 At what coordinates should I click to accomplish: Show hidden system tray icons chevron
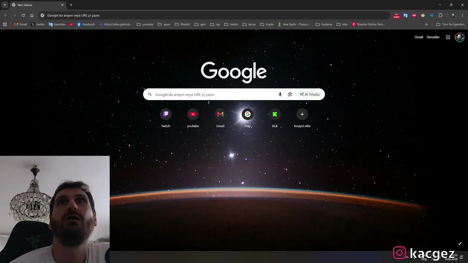(406, 257)
